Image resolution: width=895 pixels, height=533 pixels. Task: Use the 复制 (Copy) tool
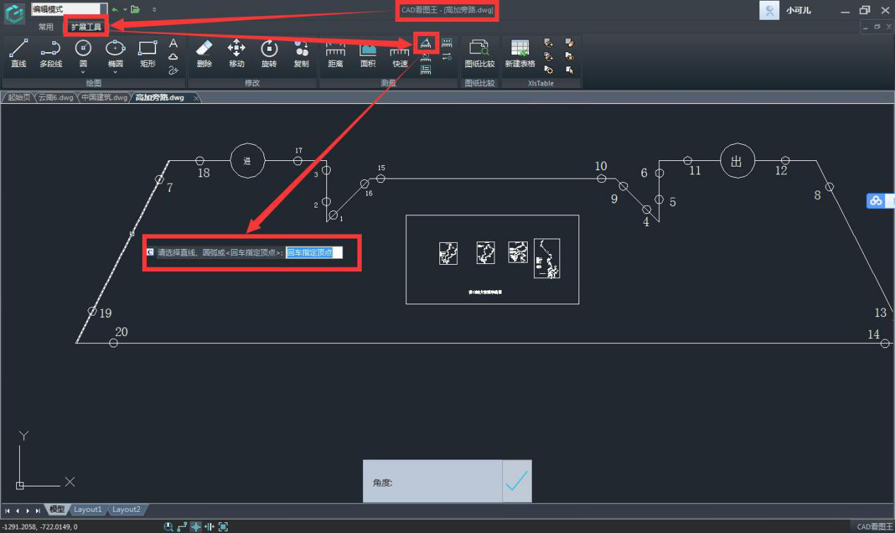point(301,54)
